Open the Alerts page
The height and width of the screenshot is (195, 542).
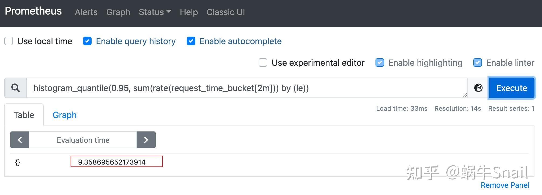pos(86,12)
